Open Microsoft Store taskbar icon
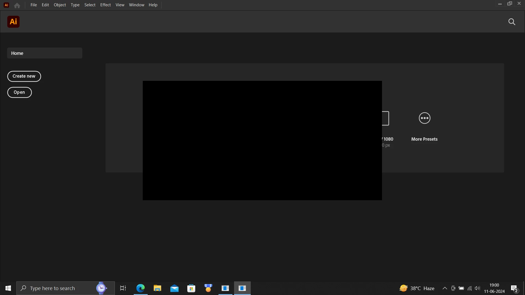Image resolution: width=525 pixels, height=295 pixels. click(x=191, y=288)
